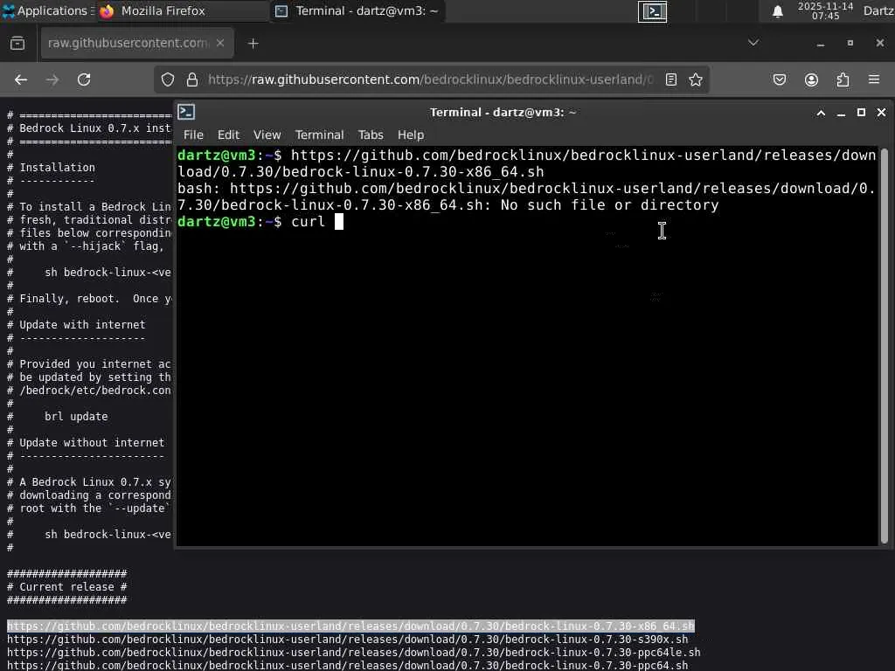Click the Dartz user name in the panel
Viewport: 895px width, 671px height.
[x=878, y=10]
